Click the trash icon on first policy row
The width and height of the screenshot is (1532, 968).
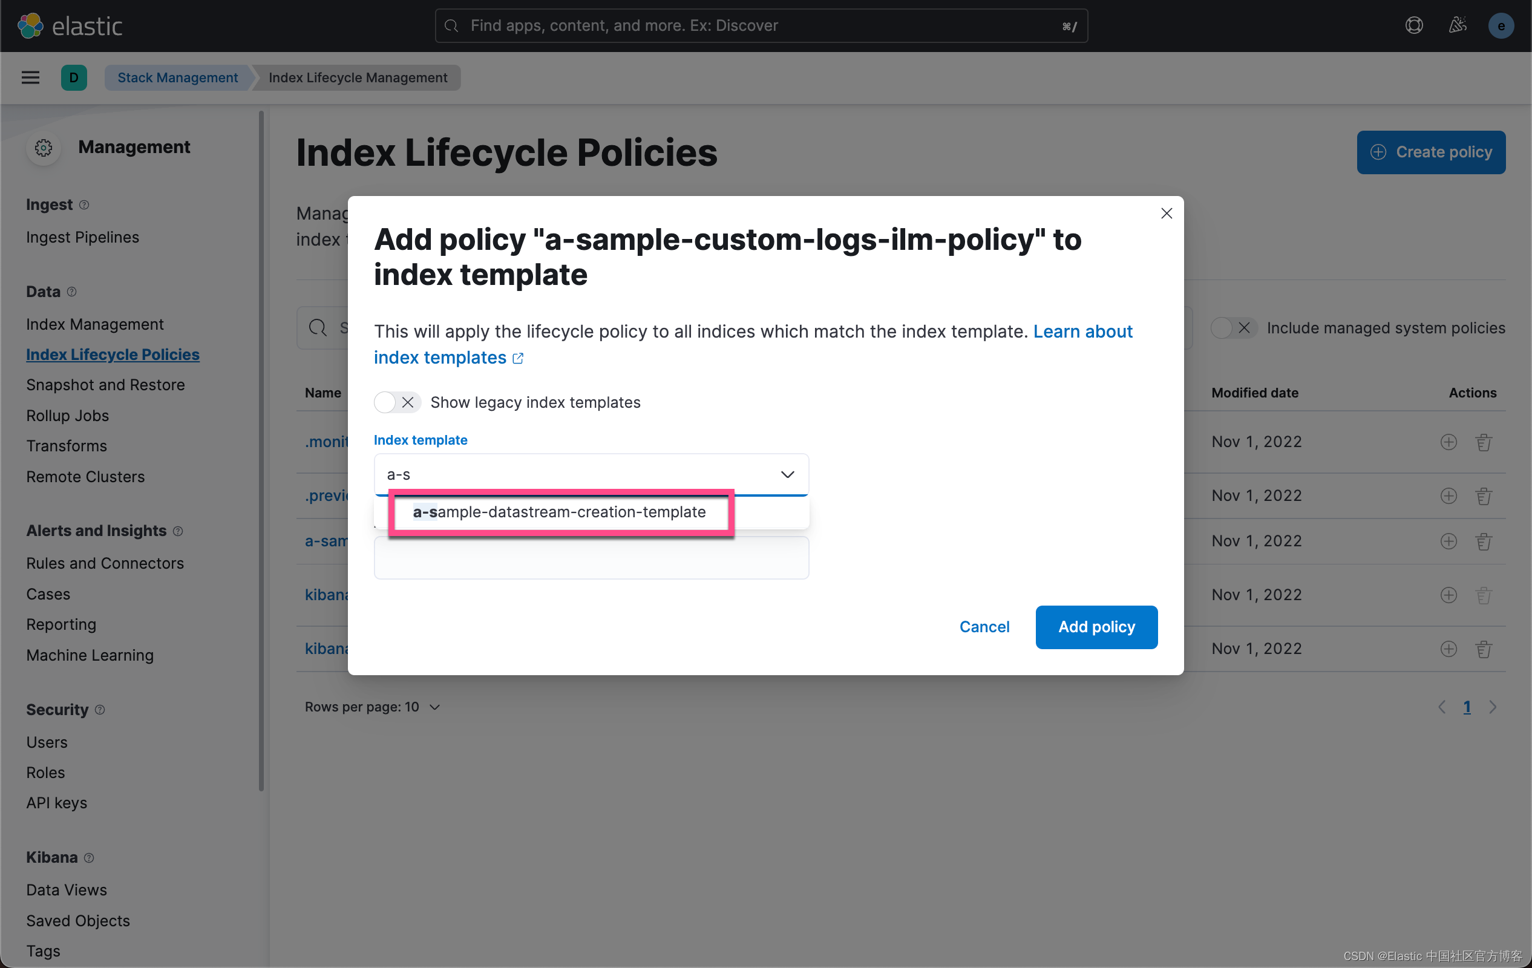click(1484, 442)
